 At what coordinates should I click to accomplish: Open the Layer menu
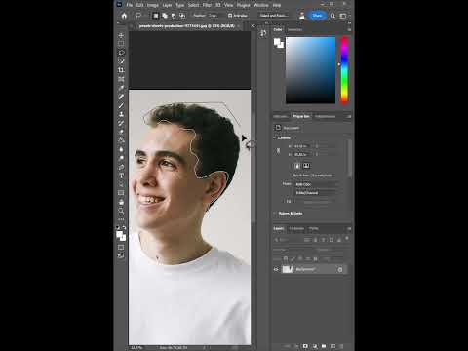pos(167,5)
